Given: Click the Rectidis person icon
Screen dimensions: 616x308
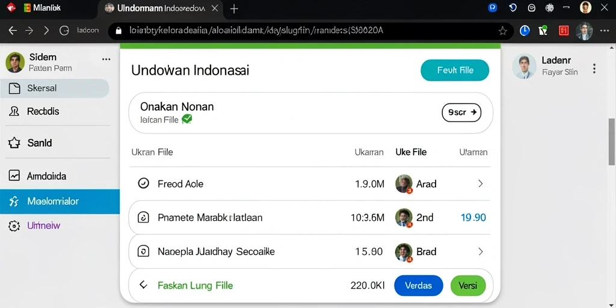Looking at the screenshot, I should (14, 111).
